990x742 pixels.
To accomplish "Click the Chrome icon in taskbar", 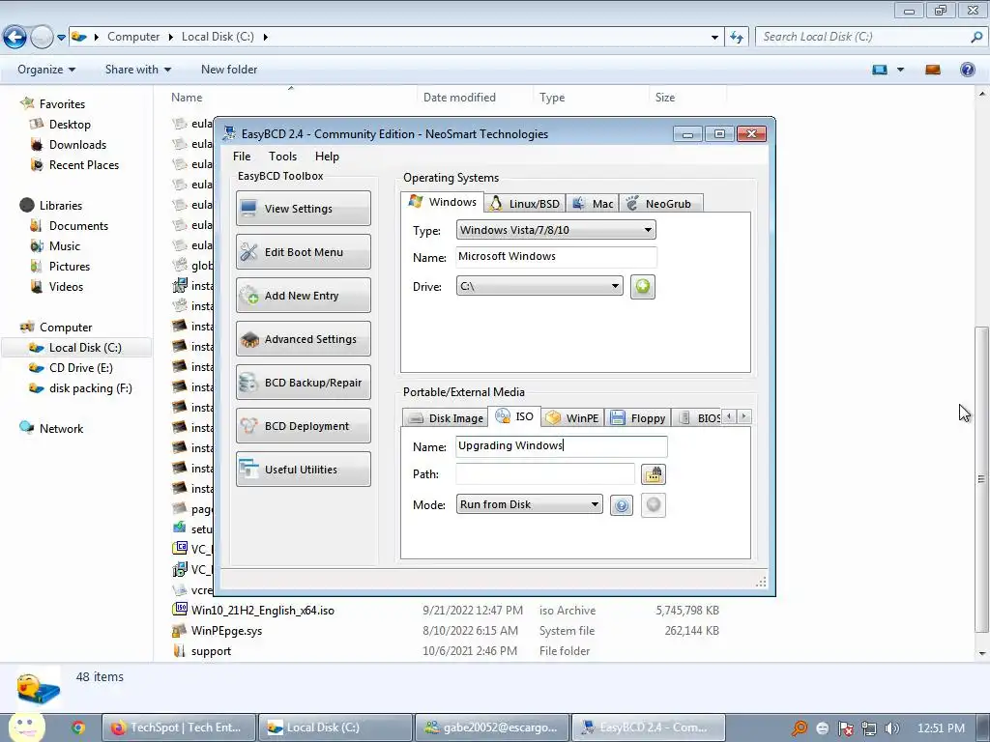I will (78, 728).
